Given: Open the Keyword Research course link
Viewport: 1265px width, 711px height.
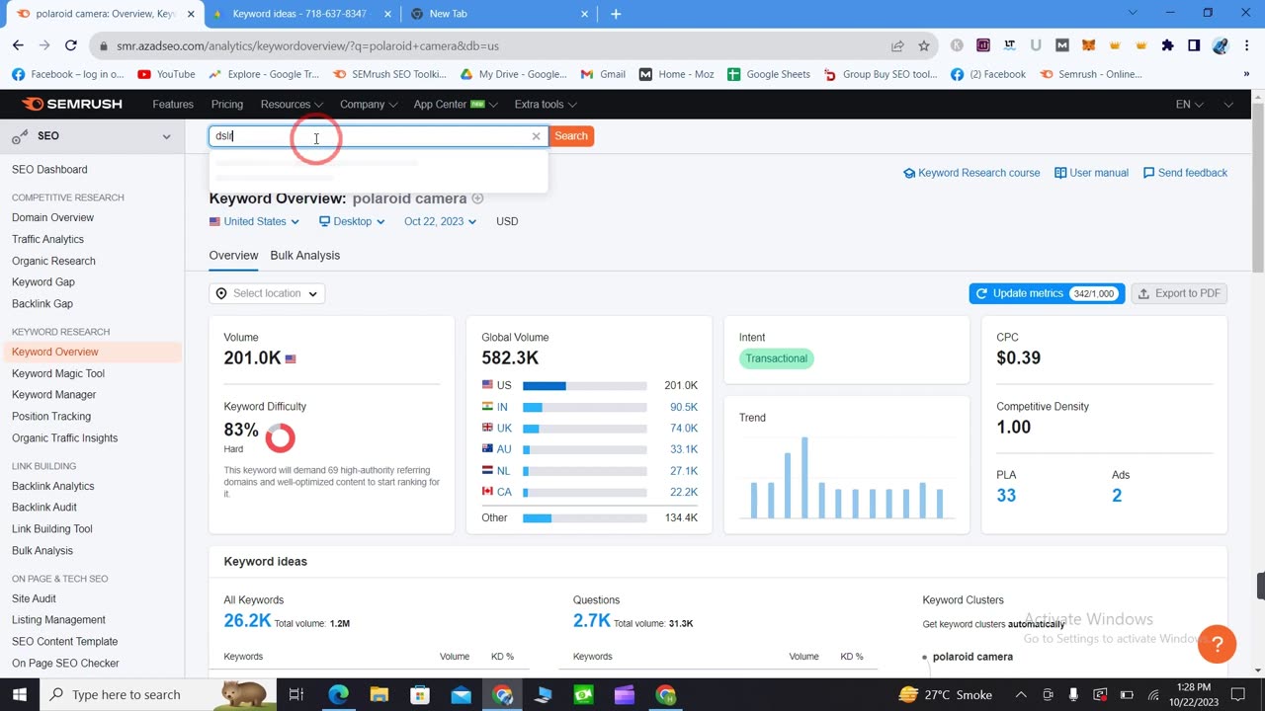Looking at the screenshot, I should [971, 173].
